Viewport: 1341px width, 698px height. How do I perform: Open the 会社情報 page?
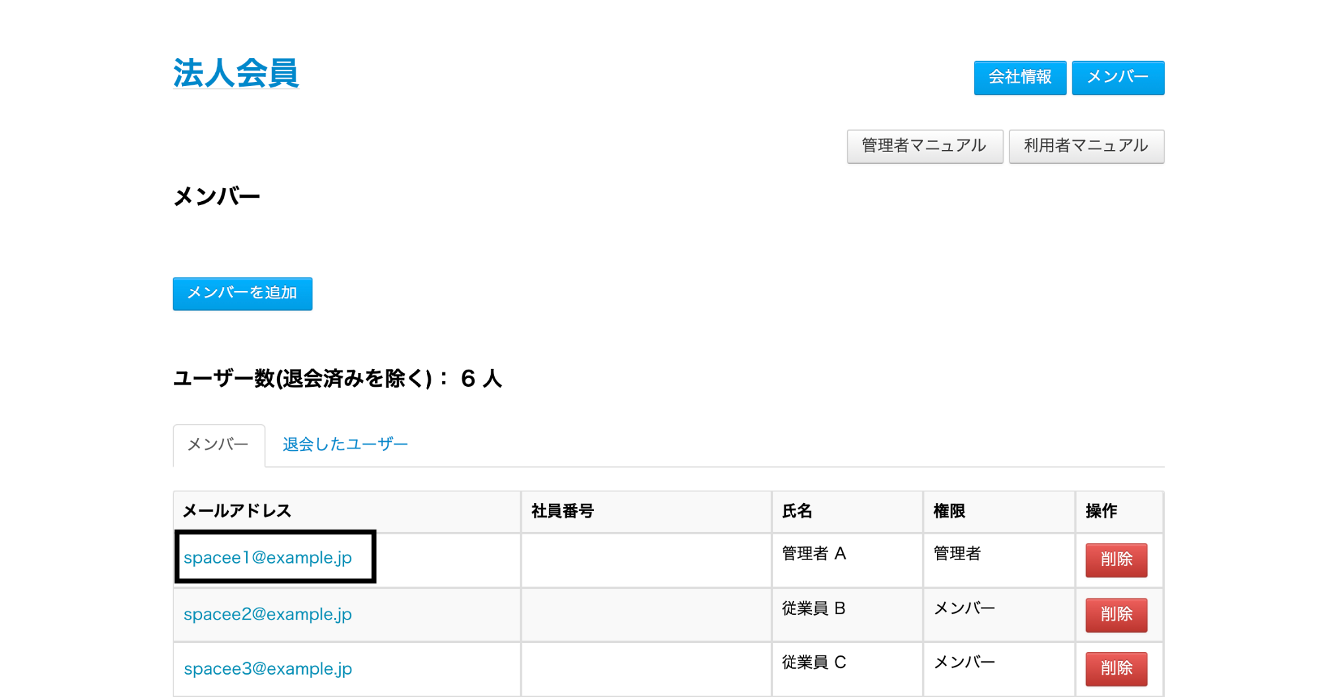(x=1020, y=77)
